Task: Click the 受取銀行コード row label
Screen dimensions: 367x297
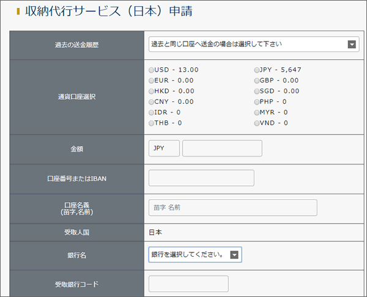Action: 77,284
